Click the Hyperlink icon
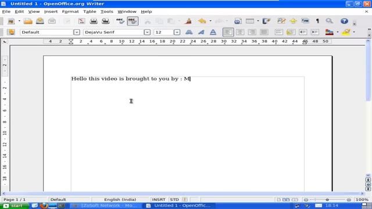The height and width of the screenshot is (209, 372). point(238,21)
